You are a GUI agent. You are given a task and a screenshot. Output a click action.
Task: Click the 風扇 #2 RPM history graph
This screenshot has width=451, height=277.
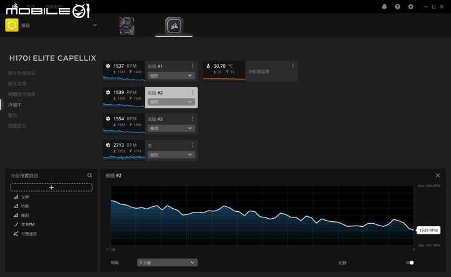pos(262,216)
